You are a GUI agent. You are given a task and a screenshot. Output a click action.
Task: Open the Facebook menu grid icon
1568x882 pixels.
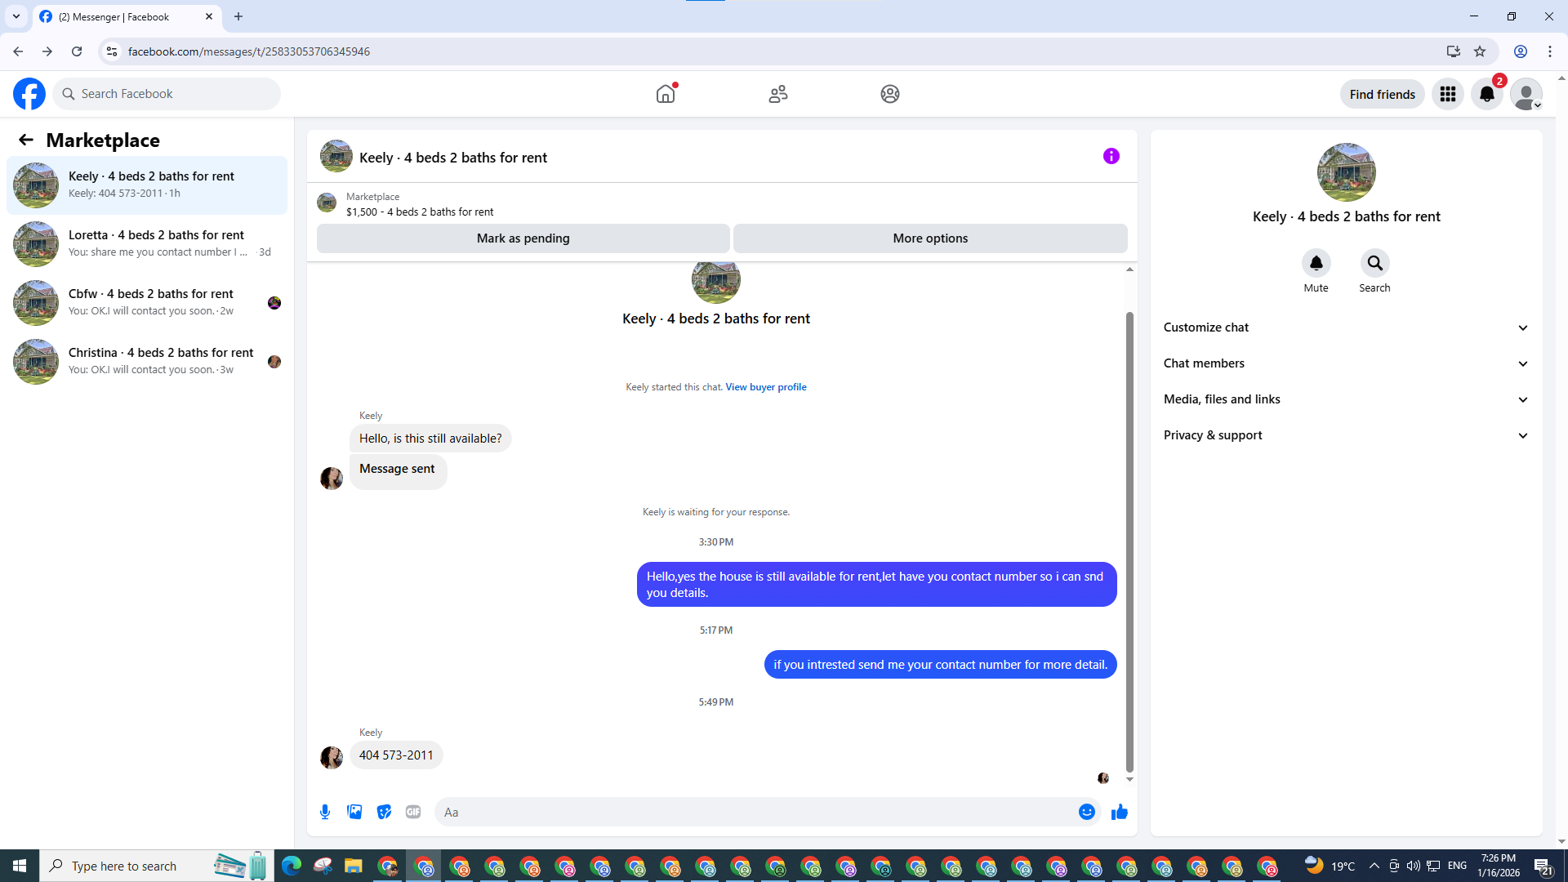click(x=1448, y=94)
